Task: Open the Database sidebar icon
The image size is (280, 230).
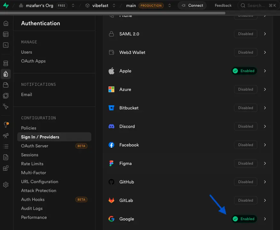Action: [x=6, y=63]
